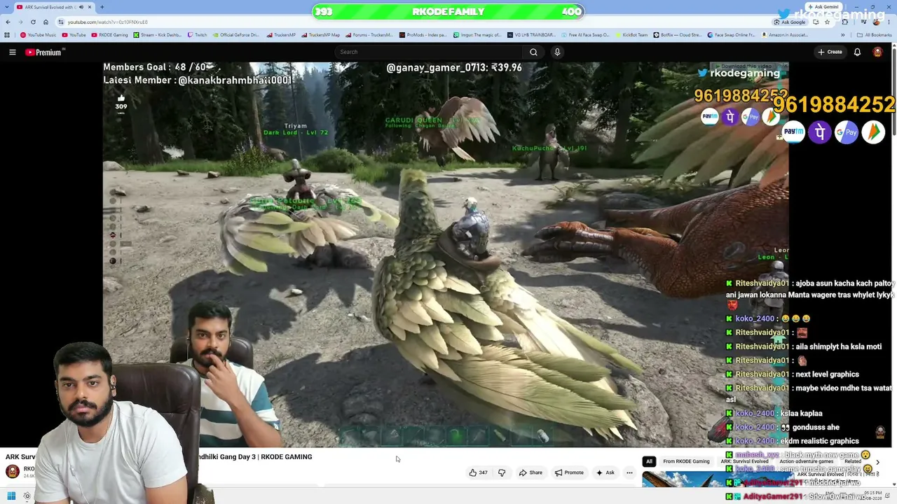Screen dimensions: 897x504
Task: Expand the tab search dropdown
Action: click(8, 7)
